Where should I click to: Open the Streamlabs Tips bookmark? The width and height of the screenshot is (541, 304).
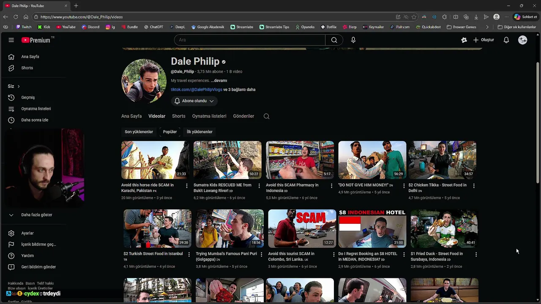(x=274, y=27)
